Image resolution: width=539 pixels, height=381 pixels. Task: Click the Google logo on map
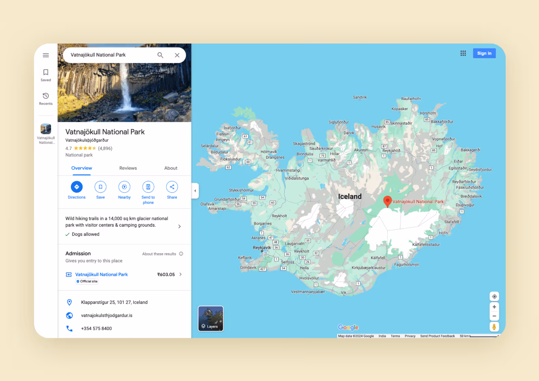coord(348,327)
